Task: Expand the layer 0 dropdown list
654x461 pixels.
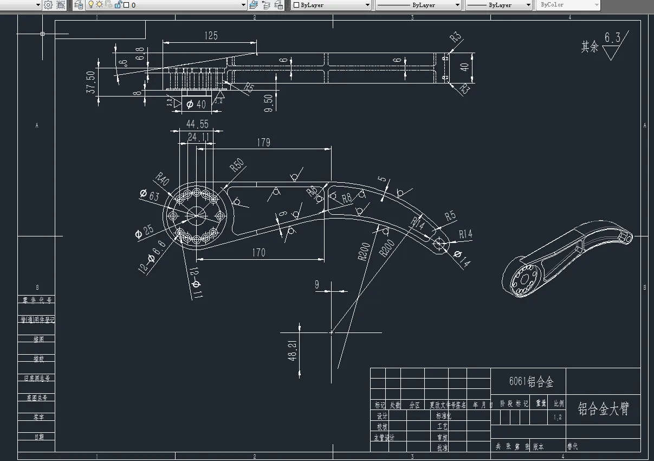Action: (x=244, y=5)
